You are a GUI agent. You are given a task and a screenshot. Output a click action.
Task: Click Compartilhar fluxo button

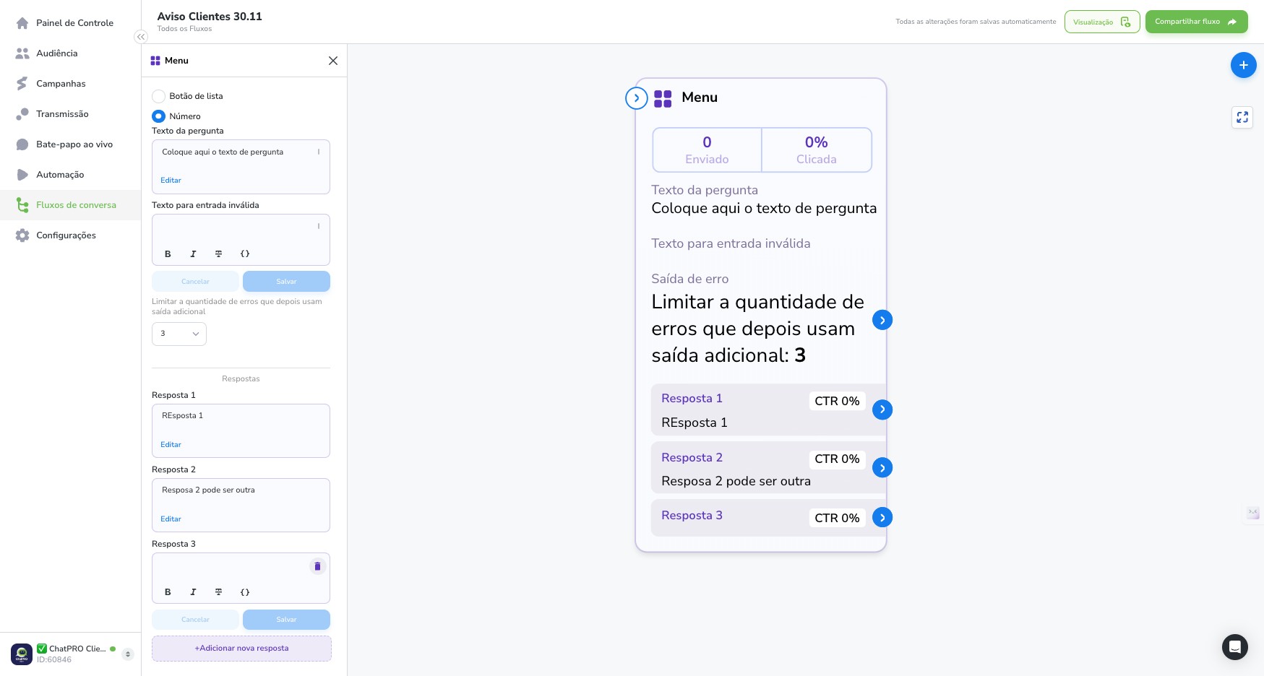pyautogui.click(x=1196, y=22)
